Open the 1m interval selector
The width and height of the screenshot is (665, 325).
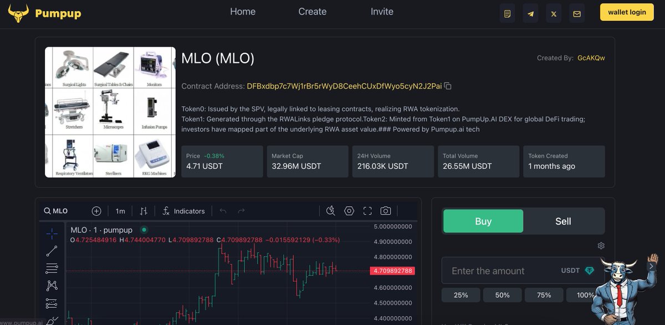pos(120,211)
